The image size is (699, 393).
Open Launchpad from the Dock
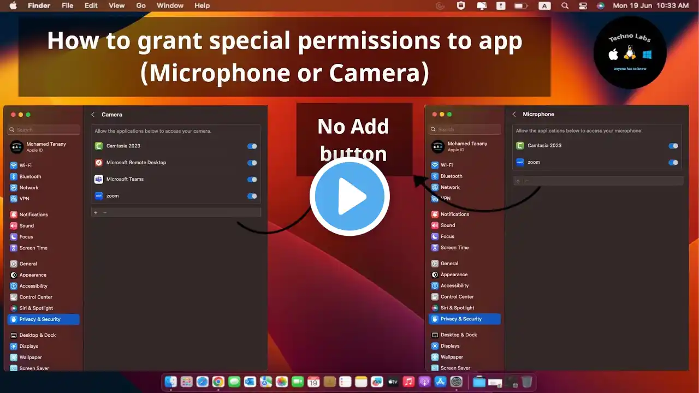186,382
